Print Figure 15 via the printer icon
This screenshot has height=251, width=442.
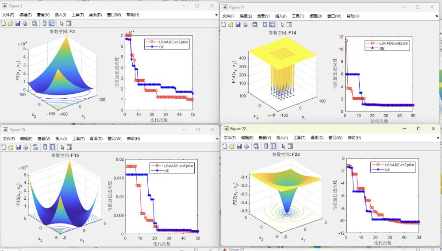[26, 147]
